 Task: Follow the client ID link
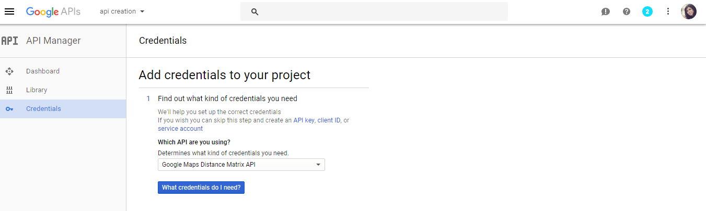click(x=329, y=120)
